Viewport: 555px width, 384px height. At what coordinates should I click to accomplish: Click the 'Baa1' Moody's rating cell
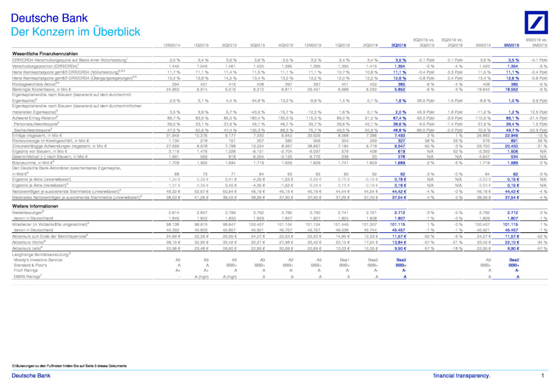pyautogui.click(x=345, y=260)
